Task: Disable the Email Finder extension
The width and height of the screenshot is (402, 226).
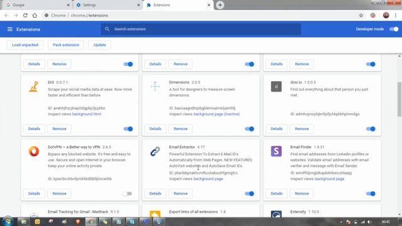Action: [371, 193]
